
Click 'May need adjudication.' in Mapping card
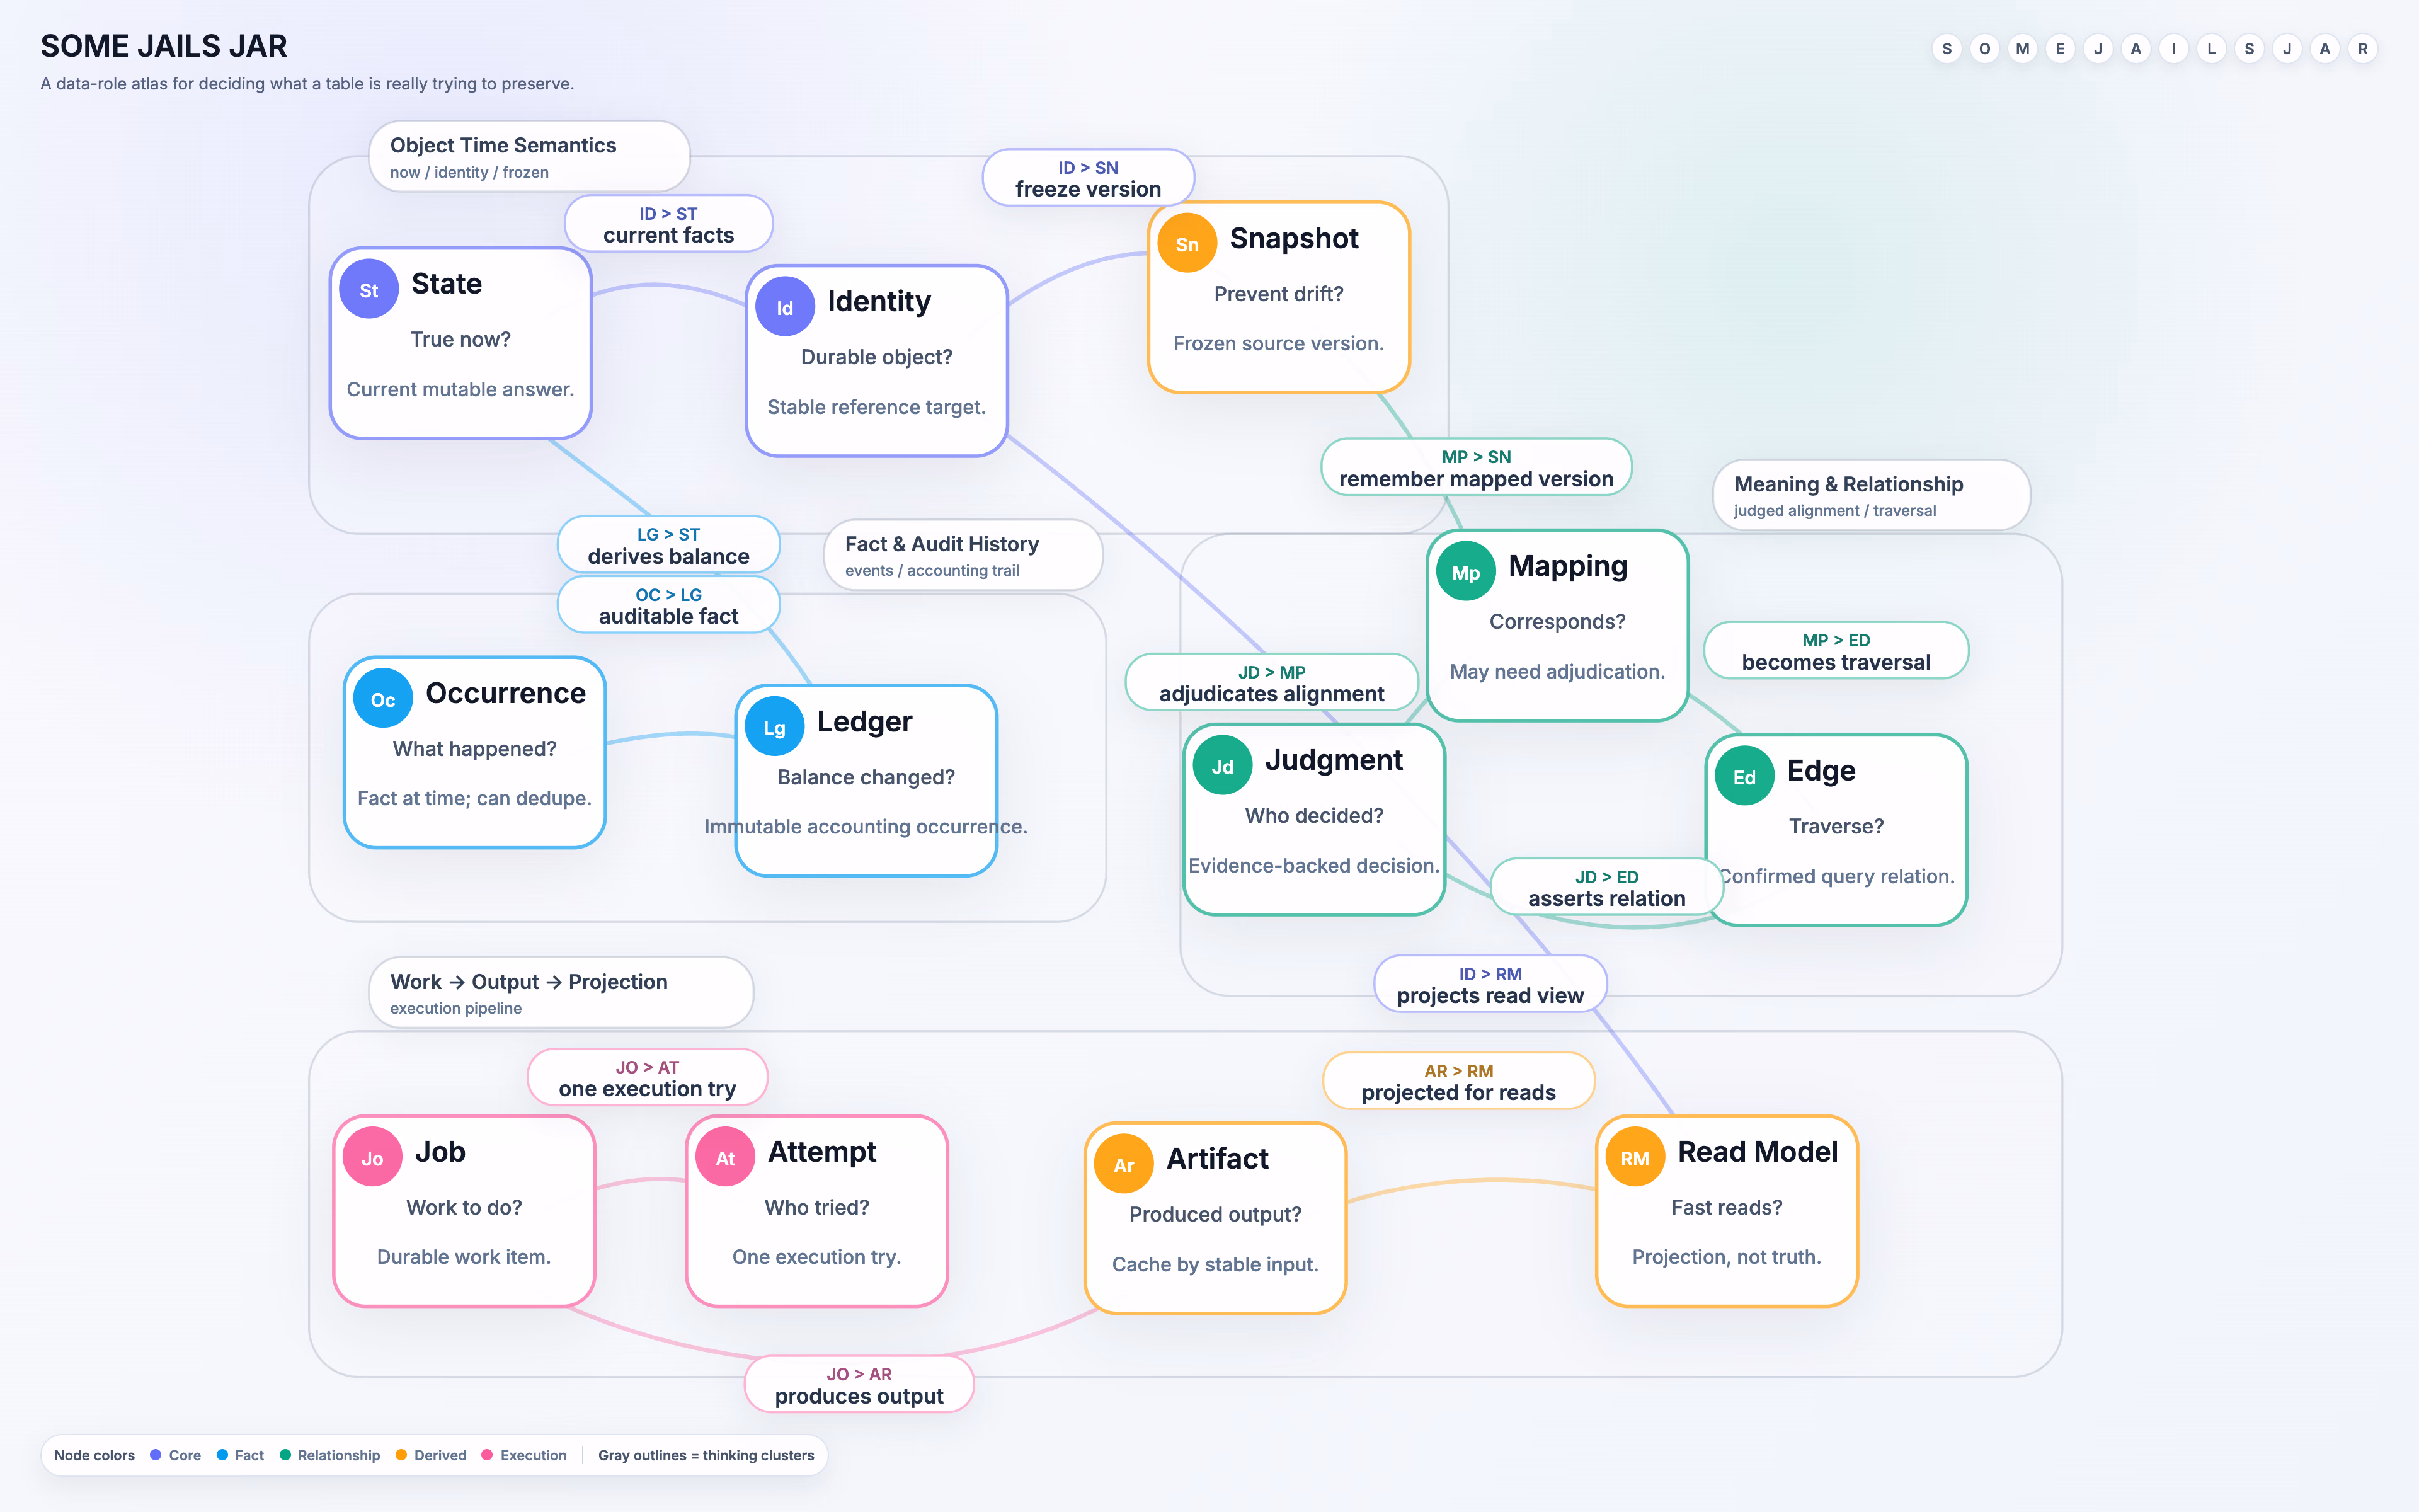coord(1557,672)
